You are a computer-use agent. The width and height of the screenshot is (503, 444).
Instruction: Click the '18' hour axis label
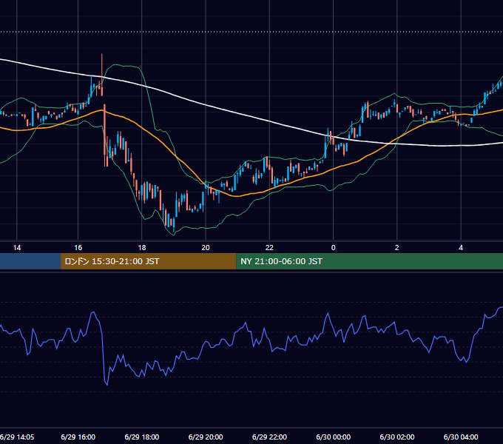pyautogui.click(x=142, y=248)
